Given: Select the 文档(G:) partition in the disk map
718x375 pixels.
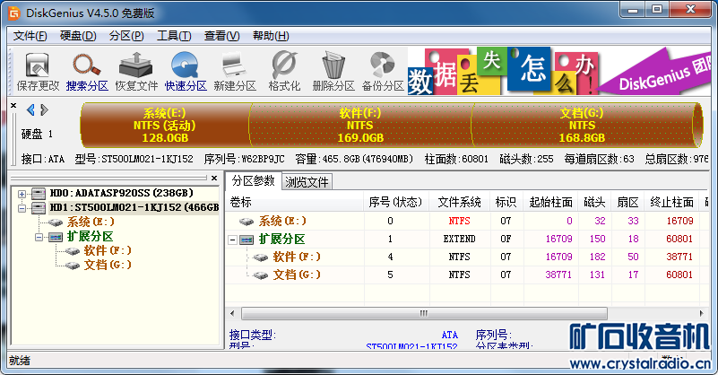Looking at the screenshot, I should (x=584, y=126).
